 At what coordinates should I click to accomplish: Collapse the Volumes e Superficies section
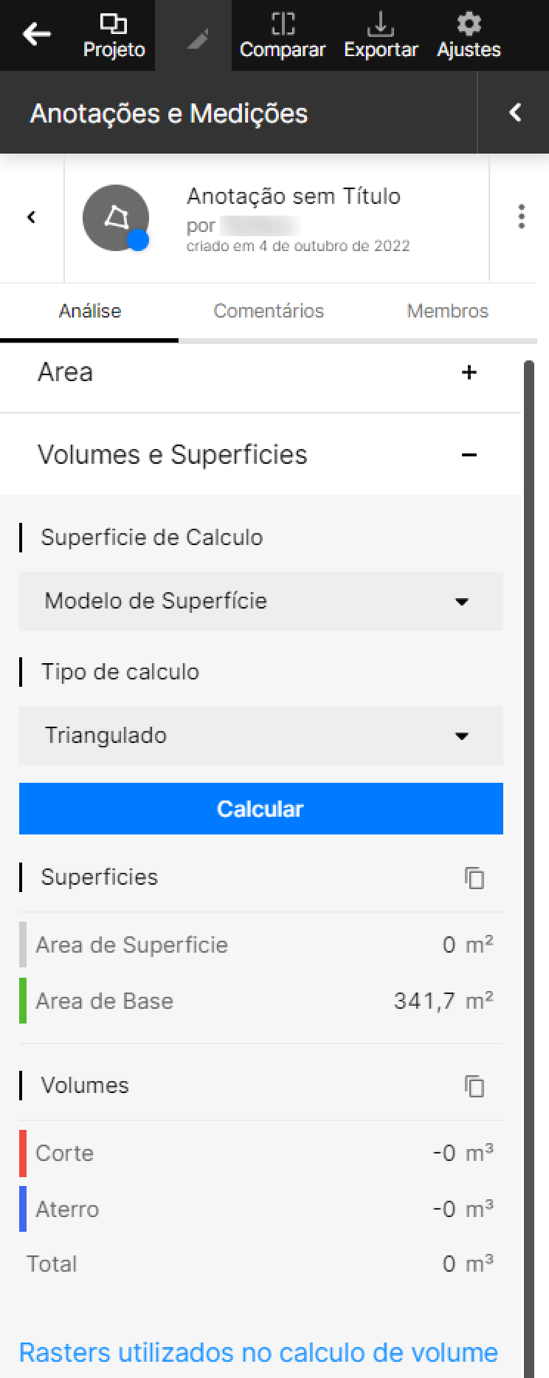click(470, 456)
